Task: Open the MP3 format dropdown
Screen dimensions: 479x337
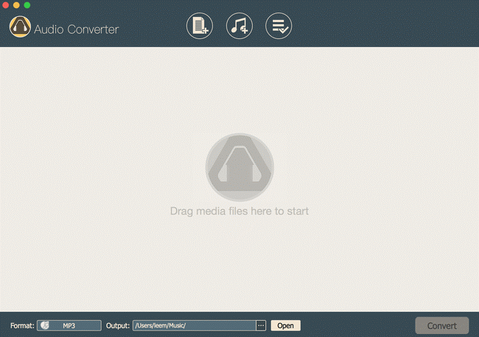Action: [x=69, y=325]
